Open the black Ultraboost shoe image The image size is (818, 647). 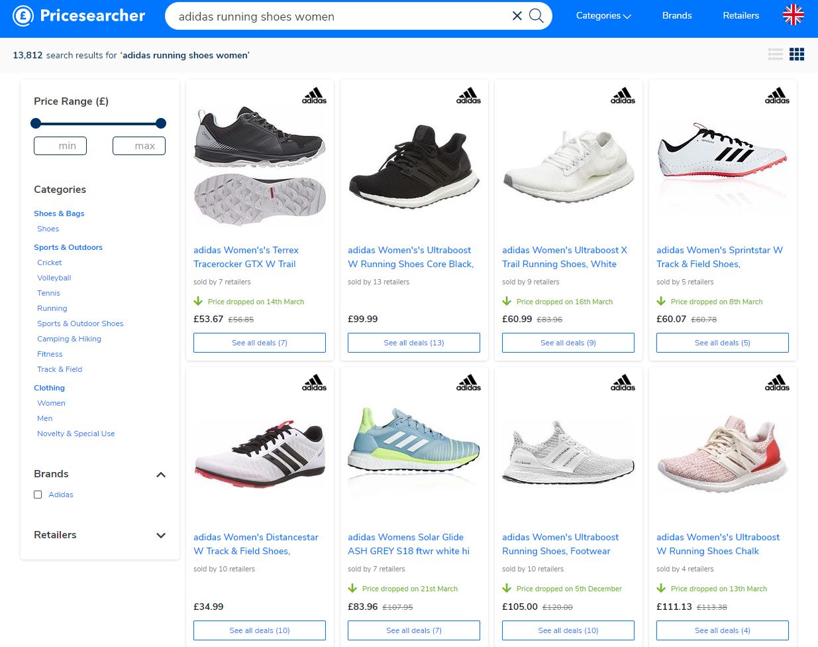click(x=414, y=166)
